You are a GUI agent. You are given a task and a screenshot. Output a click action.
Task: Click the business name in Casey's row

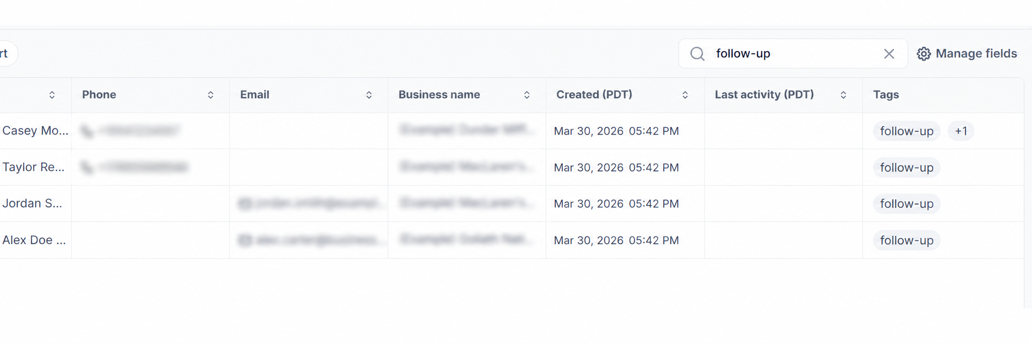point(467,130)
